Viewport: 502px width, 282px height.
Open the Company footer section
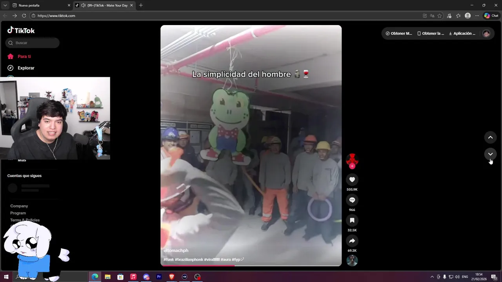[x=19, y=206]
